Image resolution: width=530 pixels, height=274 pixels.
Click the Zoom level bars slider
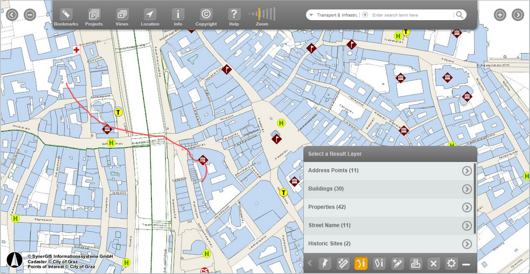point(262,14)
